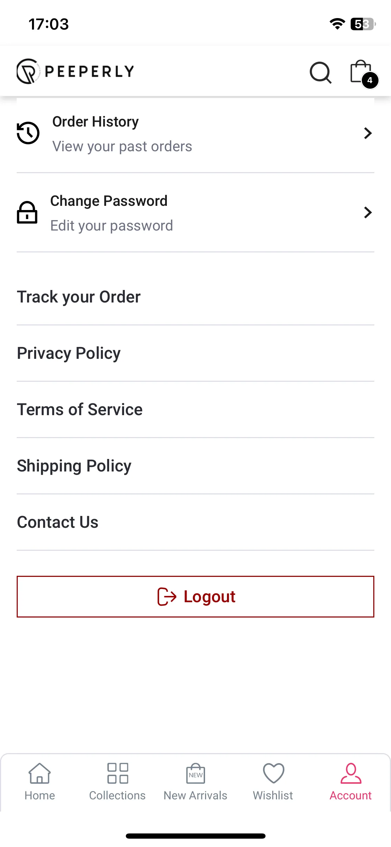391x847 pixels.
Task: Tap the cart badge showing 4
Action: (370, 80)
